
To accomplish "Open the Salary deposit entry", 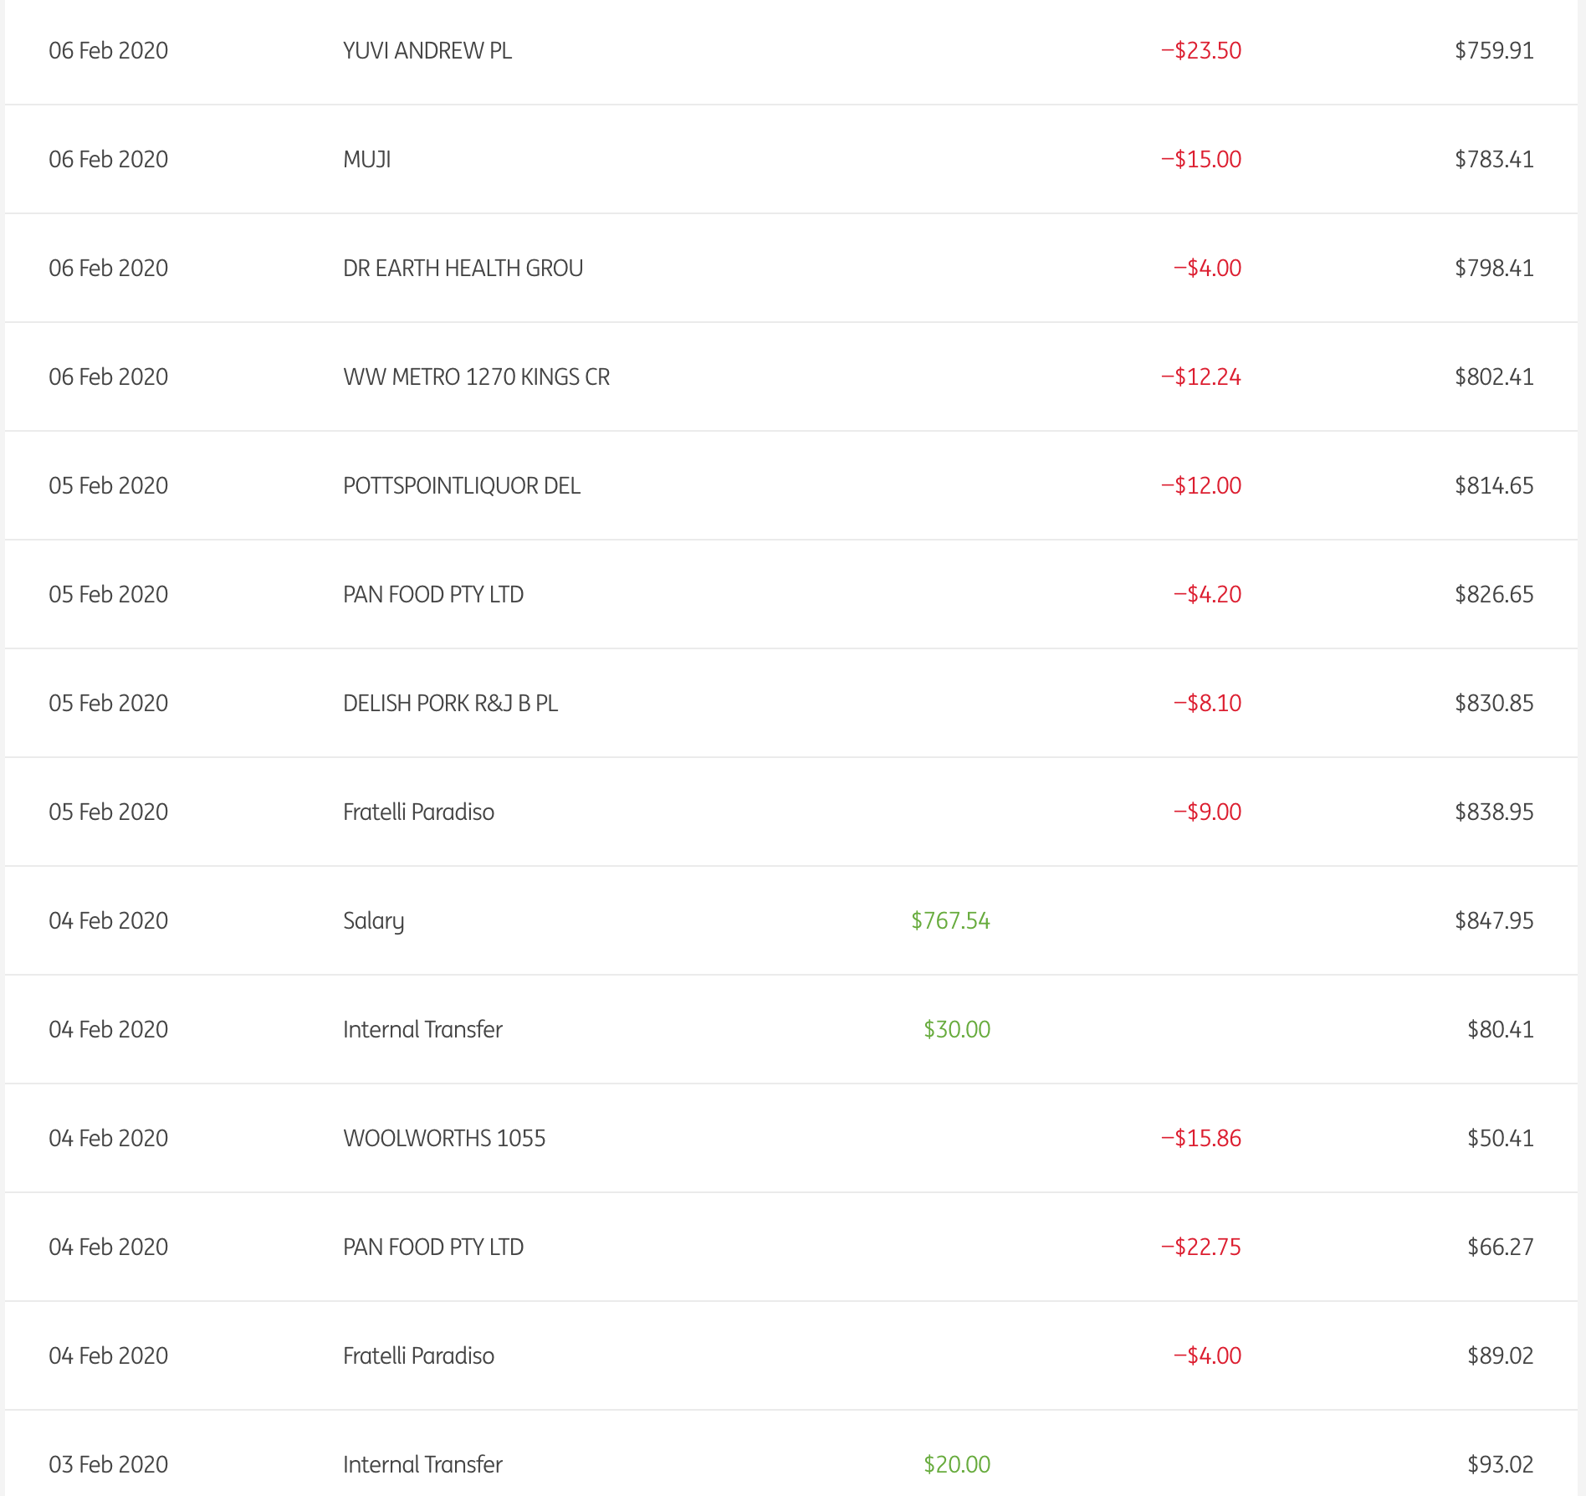I will point(373,921).
